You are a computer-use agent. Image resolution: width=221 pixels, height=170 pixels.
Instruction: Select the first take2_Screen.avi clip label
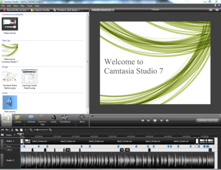coord(39,141)
